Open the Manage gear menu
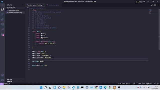The width and height of the screenshot is (160, 90). point(2,80)
